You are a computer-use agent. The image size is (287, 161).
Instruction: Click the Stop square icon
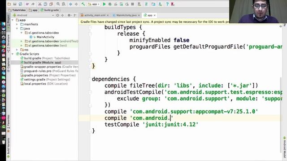click(133, 4)
